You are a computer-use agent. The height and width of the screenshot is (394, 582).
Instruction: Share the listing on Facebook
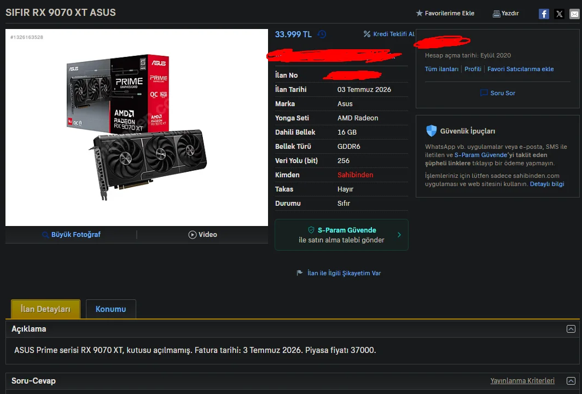point(544,14)
